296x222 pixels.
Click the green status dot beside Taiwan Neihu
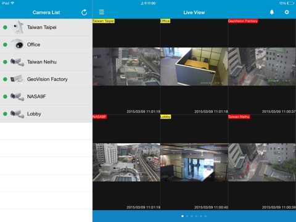[5, 62]
